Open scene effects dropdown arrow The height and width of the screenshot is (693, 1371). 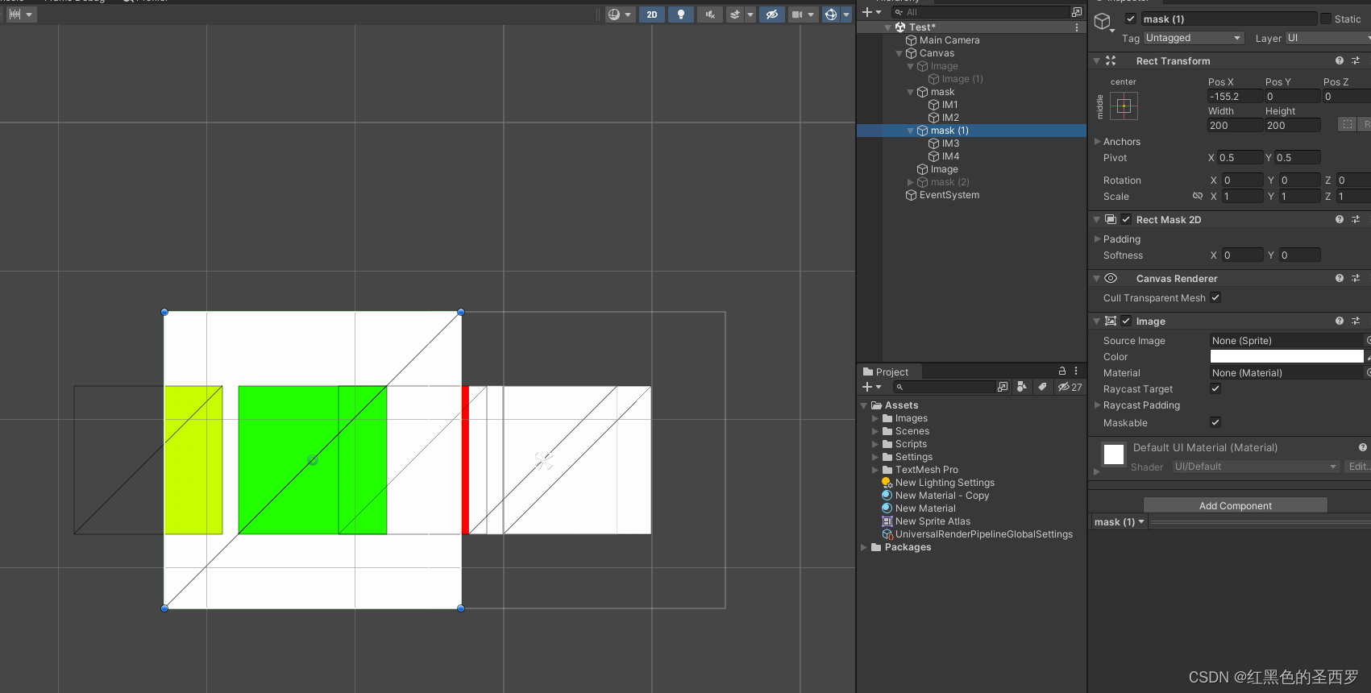click(750, 15)
